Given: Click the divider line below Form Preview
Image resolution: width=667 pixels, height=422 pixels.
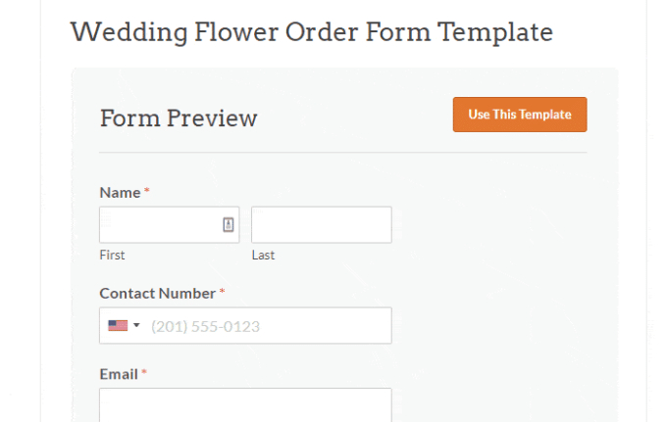Looking at the screenshot, I should pos(343,153).
